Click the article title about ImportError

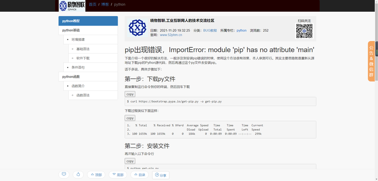[x=219, y=50]
